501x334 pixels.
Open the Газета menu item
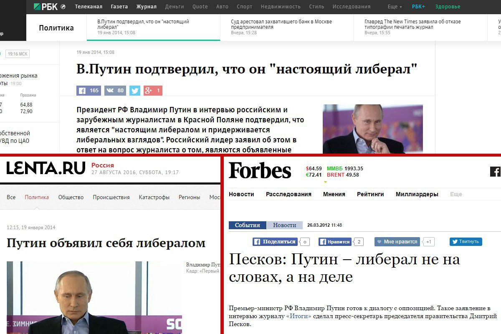[x=119, y=7]
